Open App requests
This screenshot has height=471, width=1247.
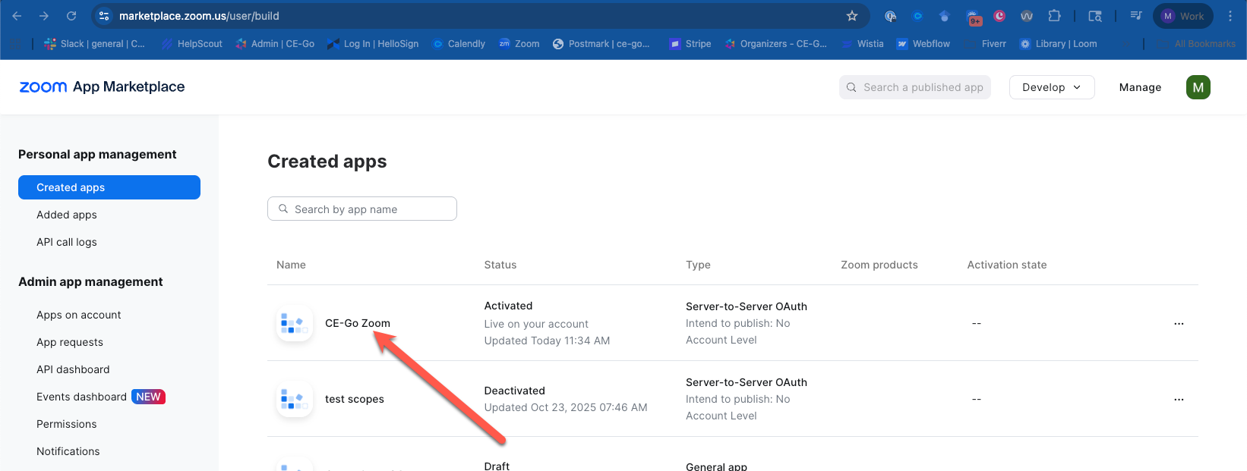(70, 342)
